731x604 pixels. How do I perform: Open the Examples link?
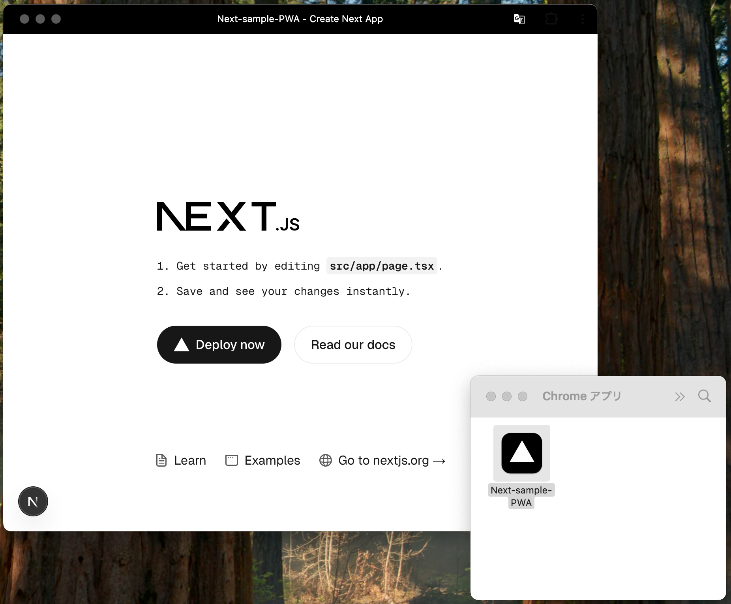tap(262, 460)
